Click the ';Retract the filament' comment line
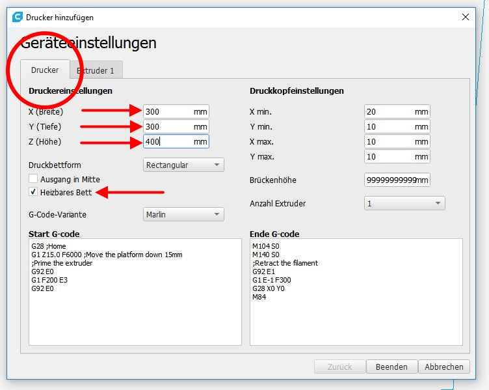 (x=285, y=263)
